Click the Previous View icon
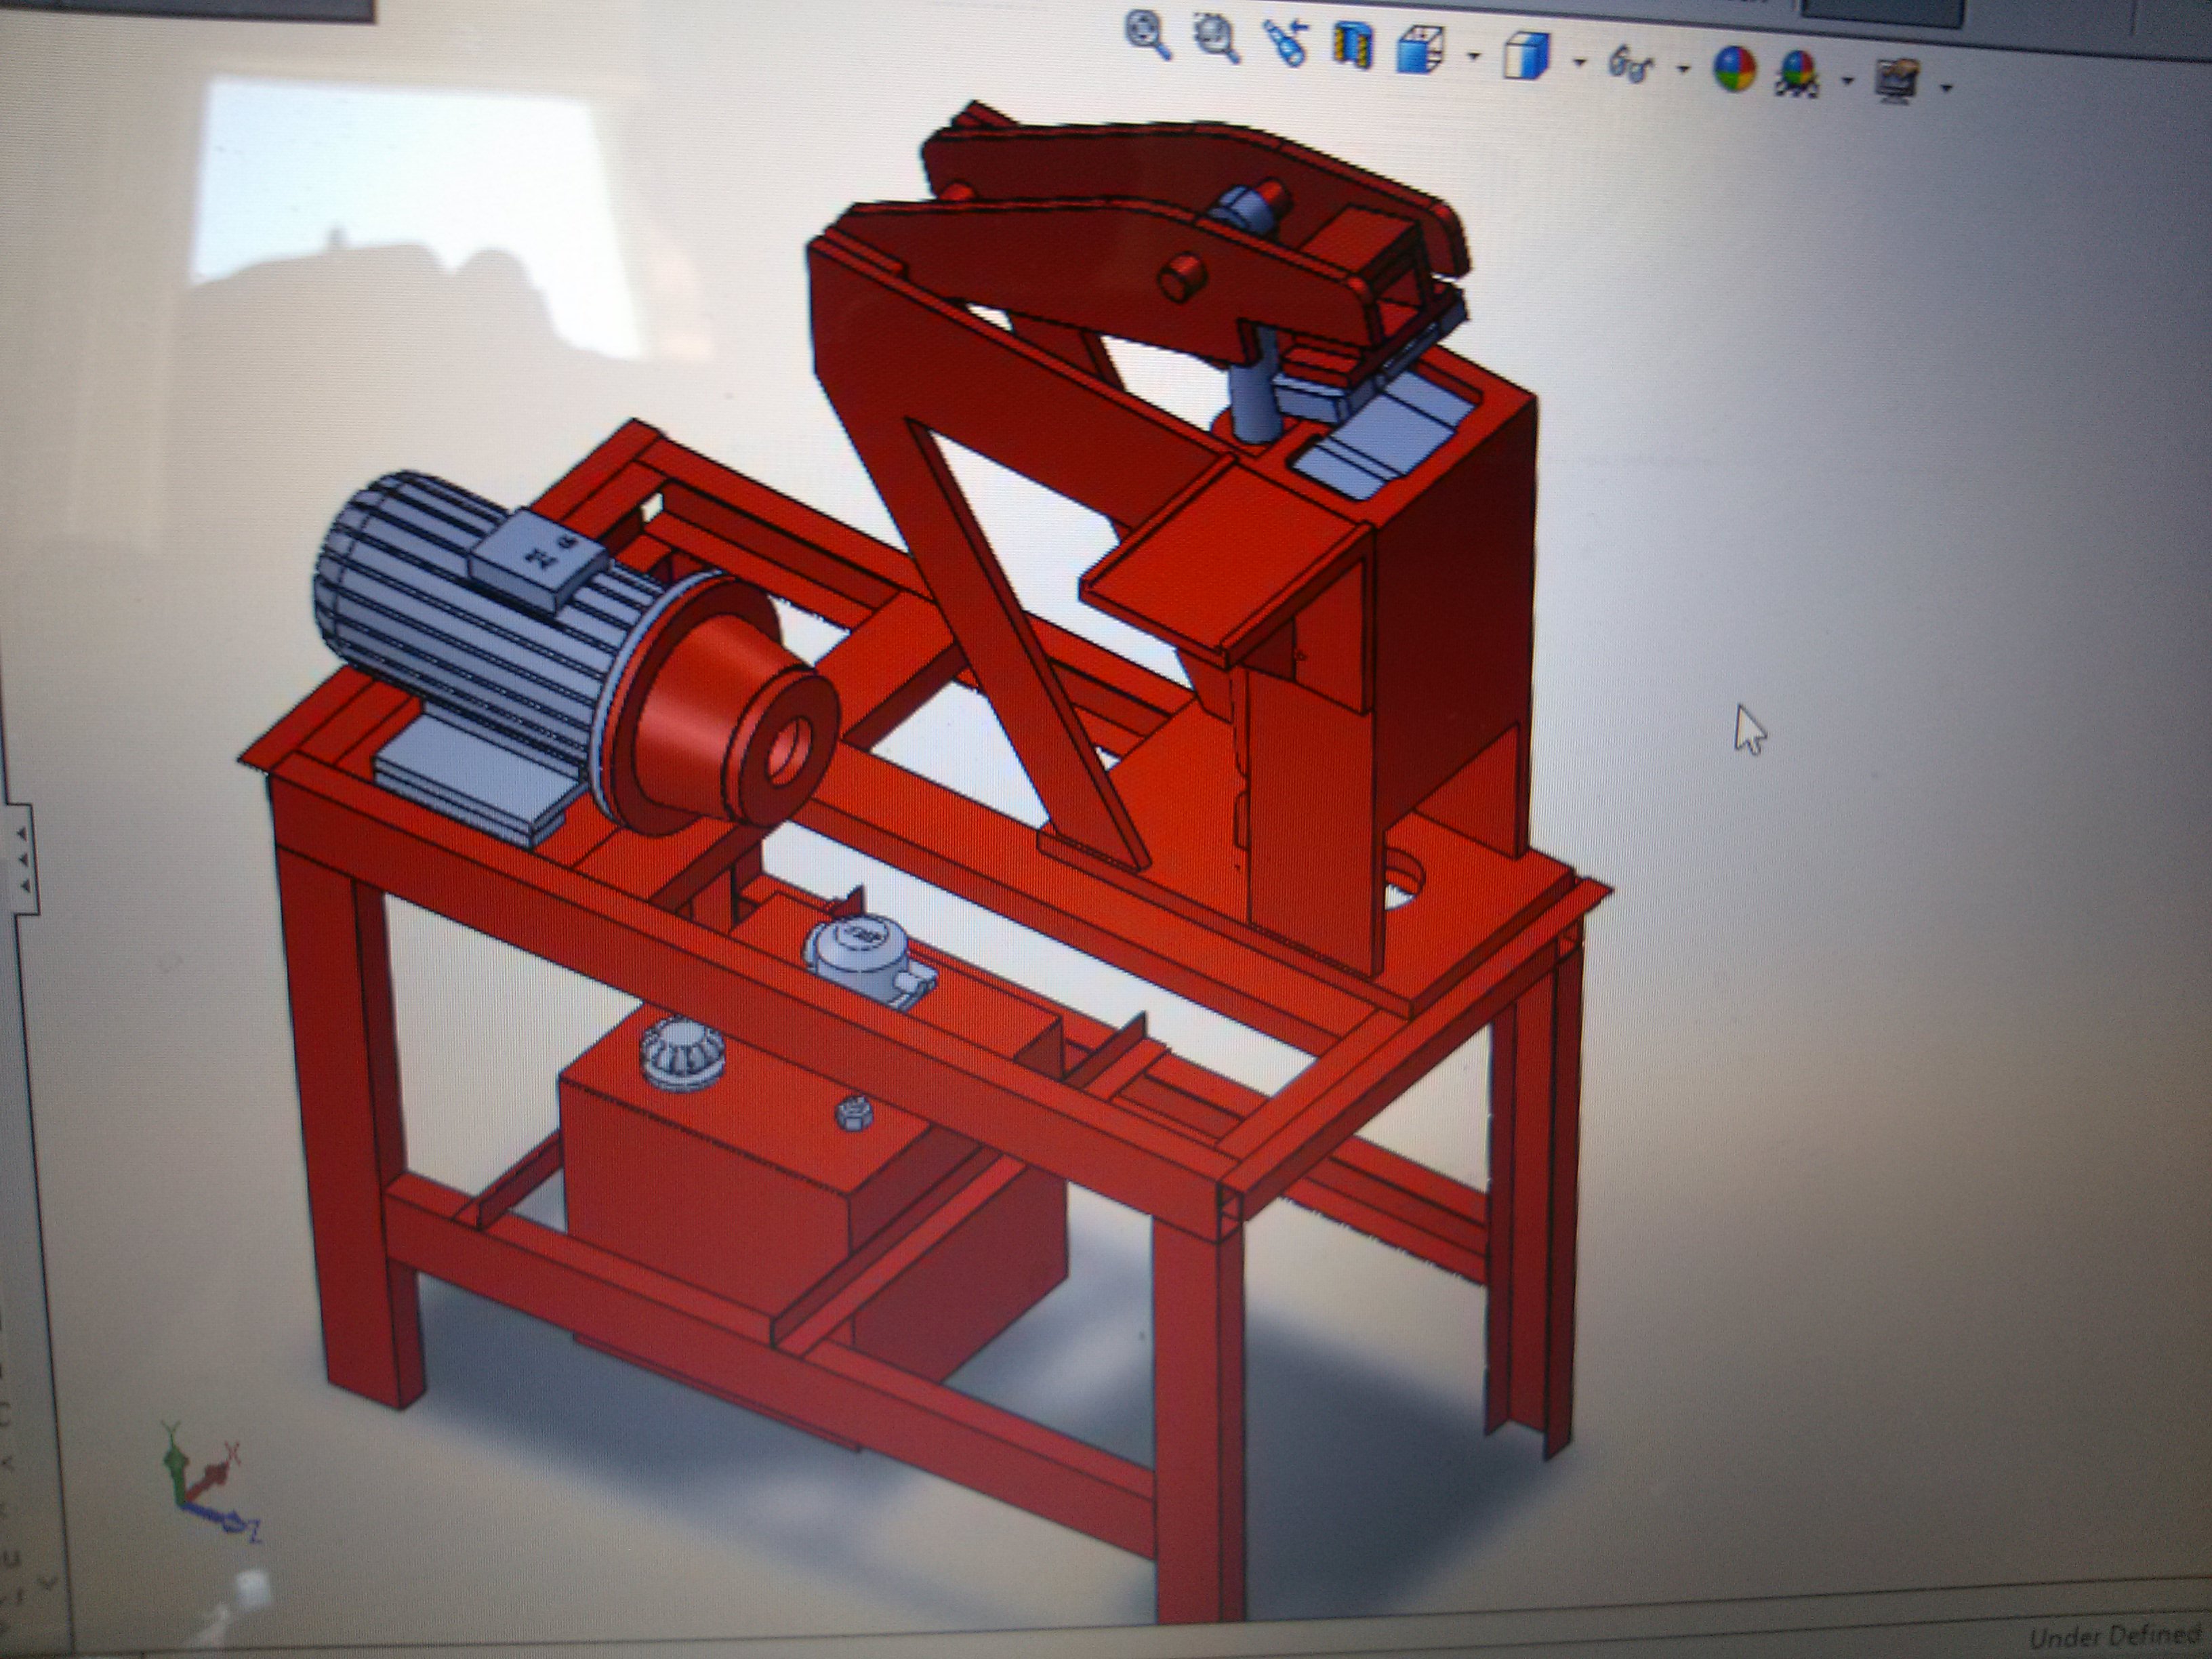The width and height of the screenshot is (2212, 1659). click(x=1286, y=44)
